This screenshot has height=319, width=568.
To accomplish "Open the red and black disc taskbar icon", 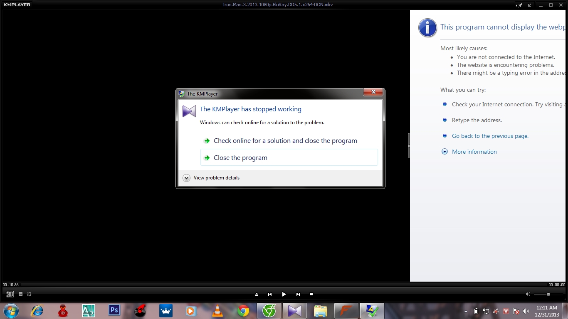I will (x=140, y=311).
